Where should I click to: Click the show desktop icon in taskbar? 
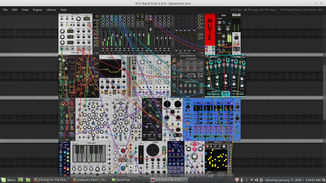[20, 180]
